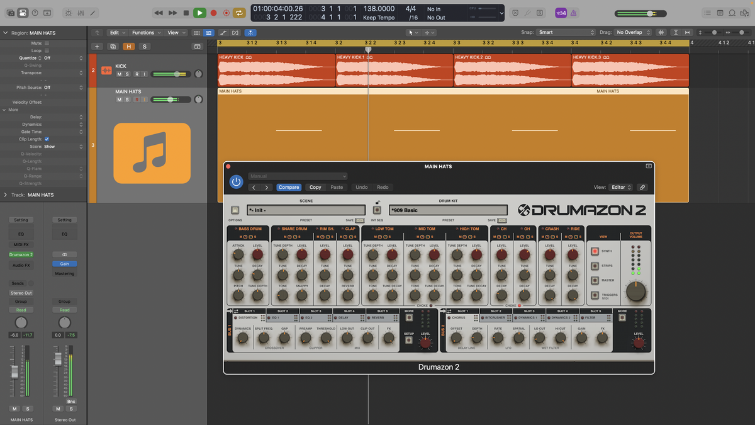Open the Snap dropdown set to Smart
The image size is (755, 425).
(566, 32)
